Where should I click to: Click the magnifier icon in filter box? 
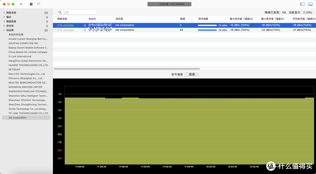60,12
